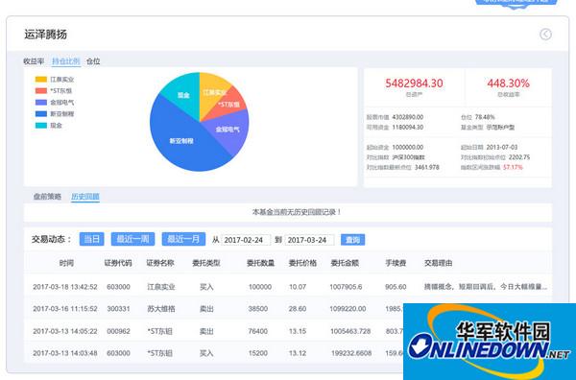Switch to the 收益率 tab
The width and height of the screenshot is (576, 380).
34,61
